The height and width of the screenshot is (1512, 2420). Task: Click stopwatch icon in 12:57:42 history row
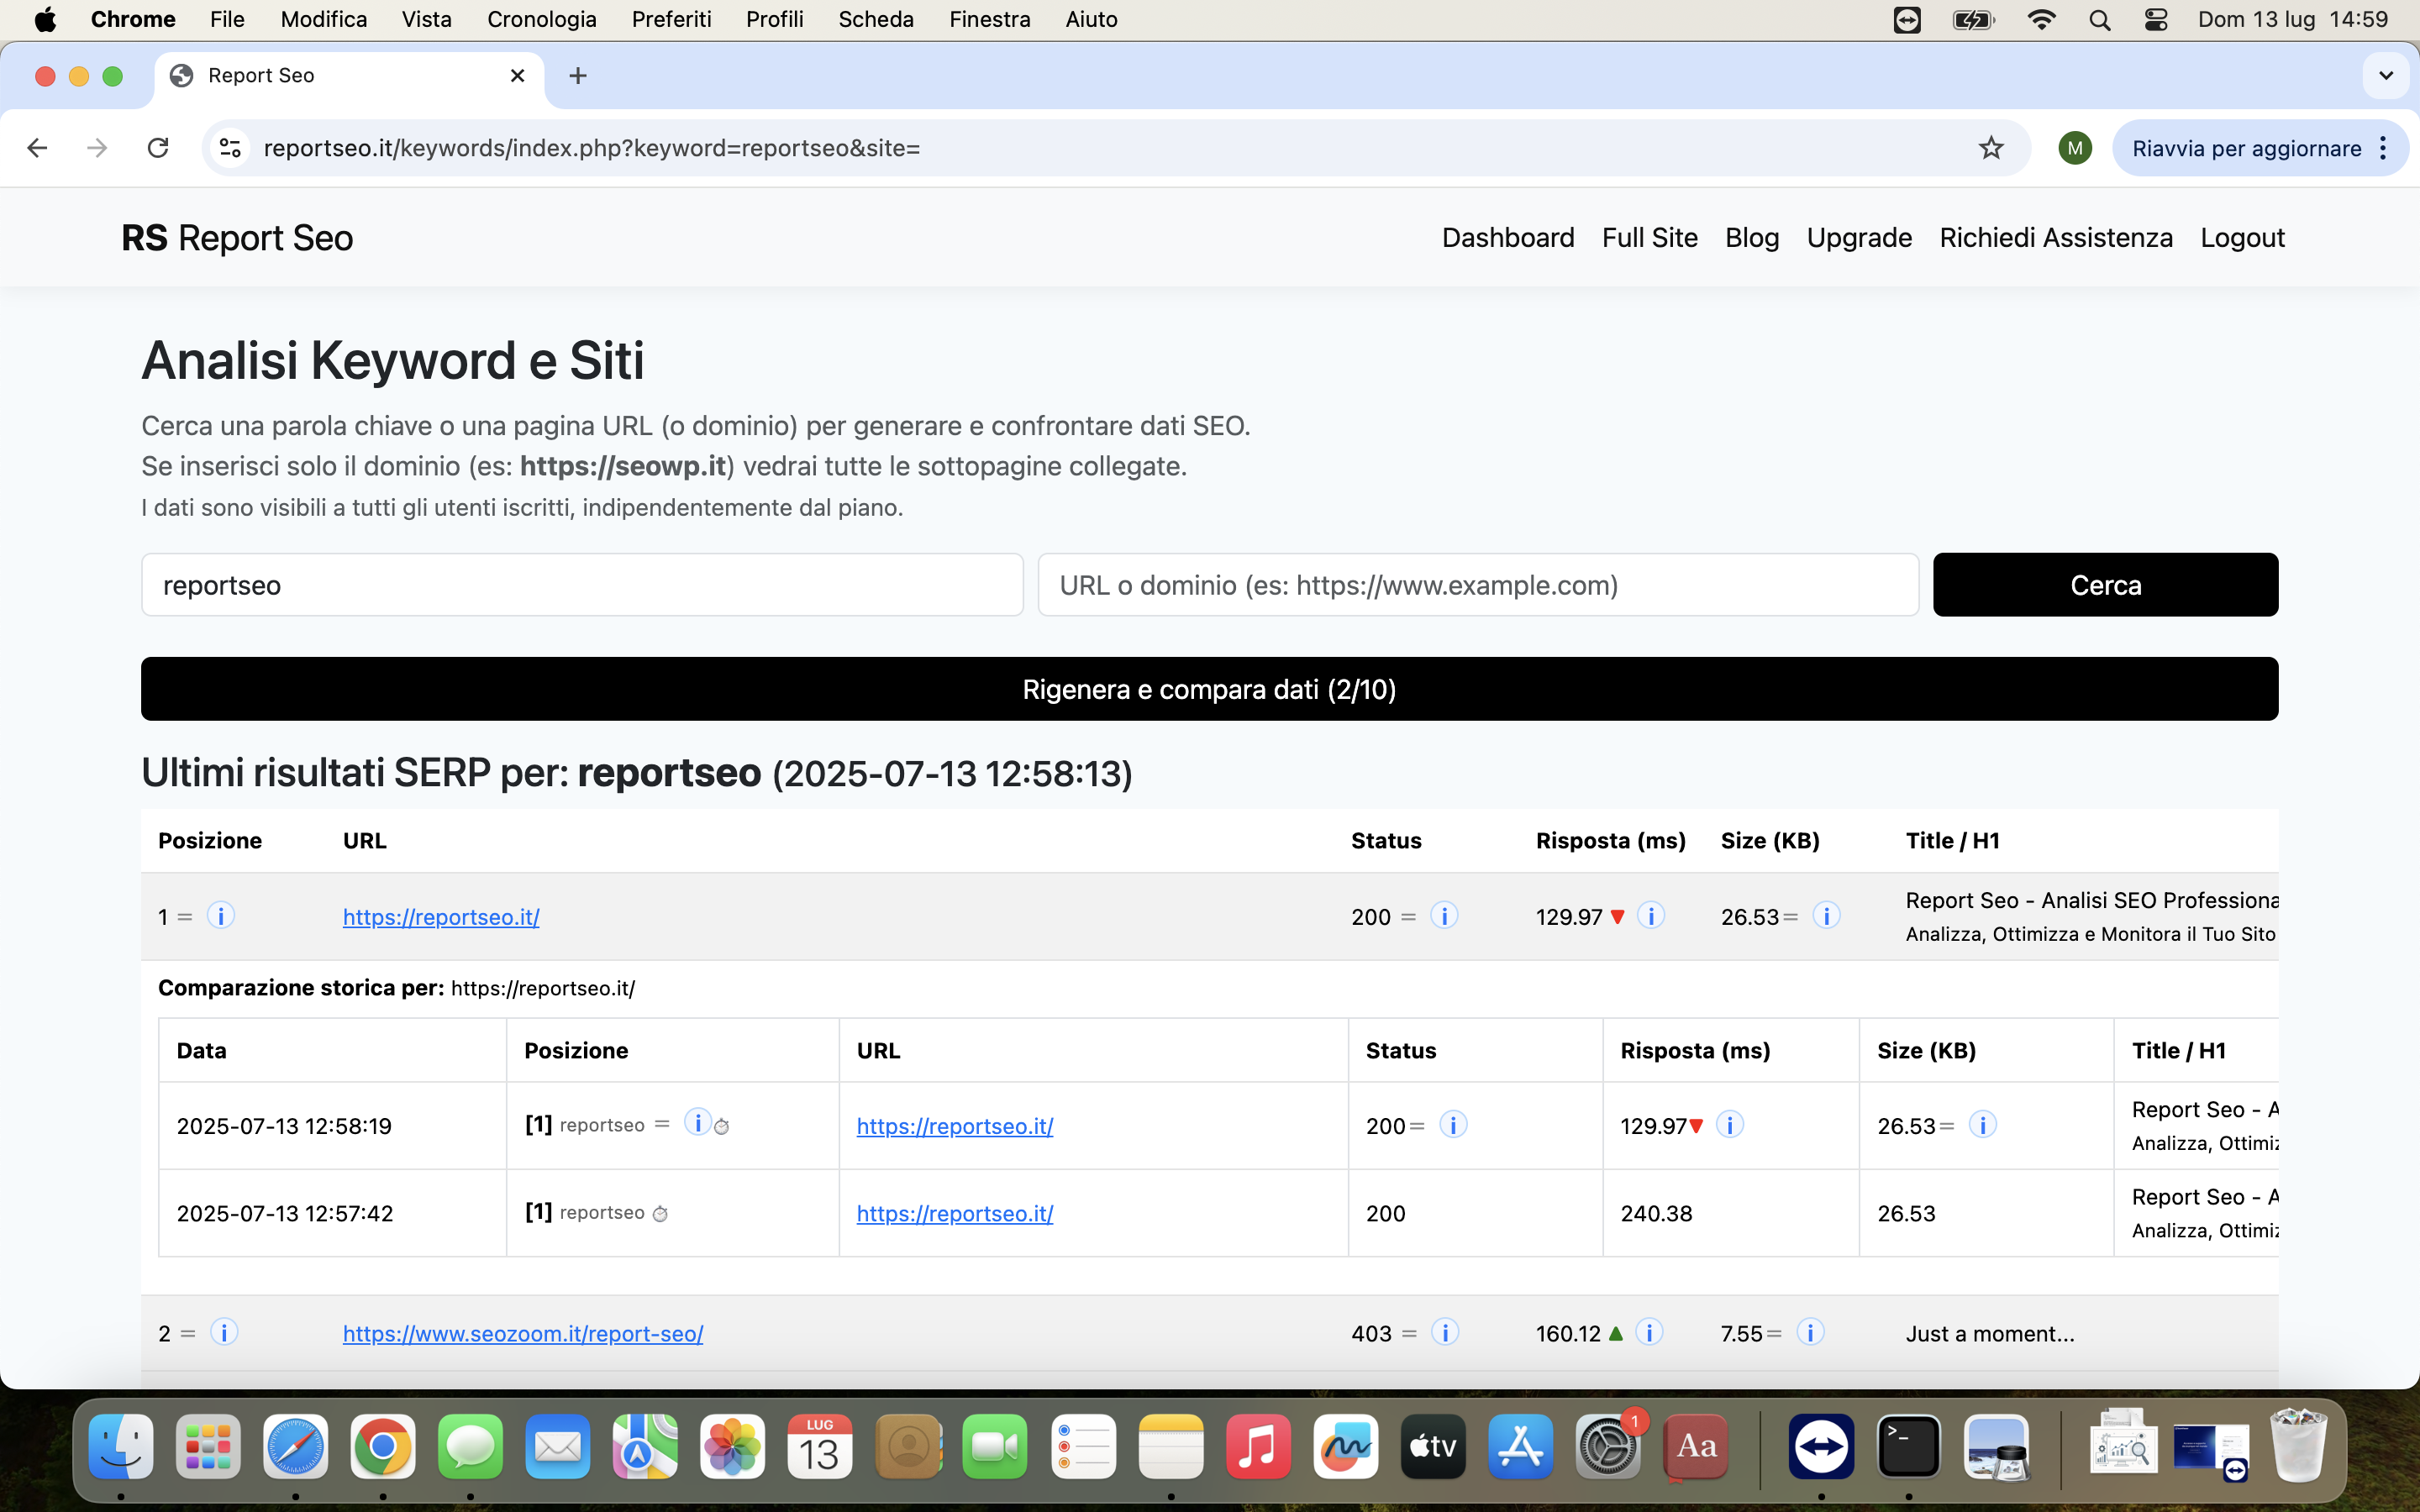click(660, 1214)
